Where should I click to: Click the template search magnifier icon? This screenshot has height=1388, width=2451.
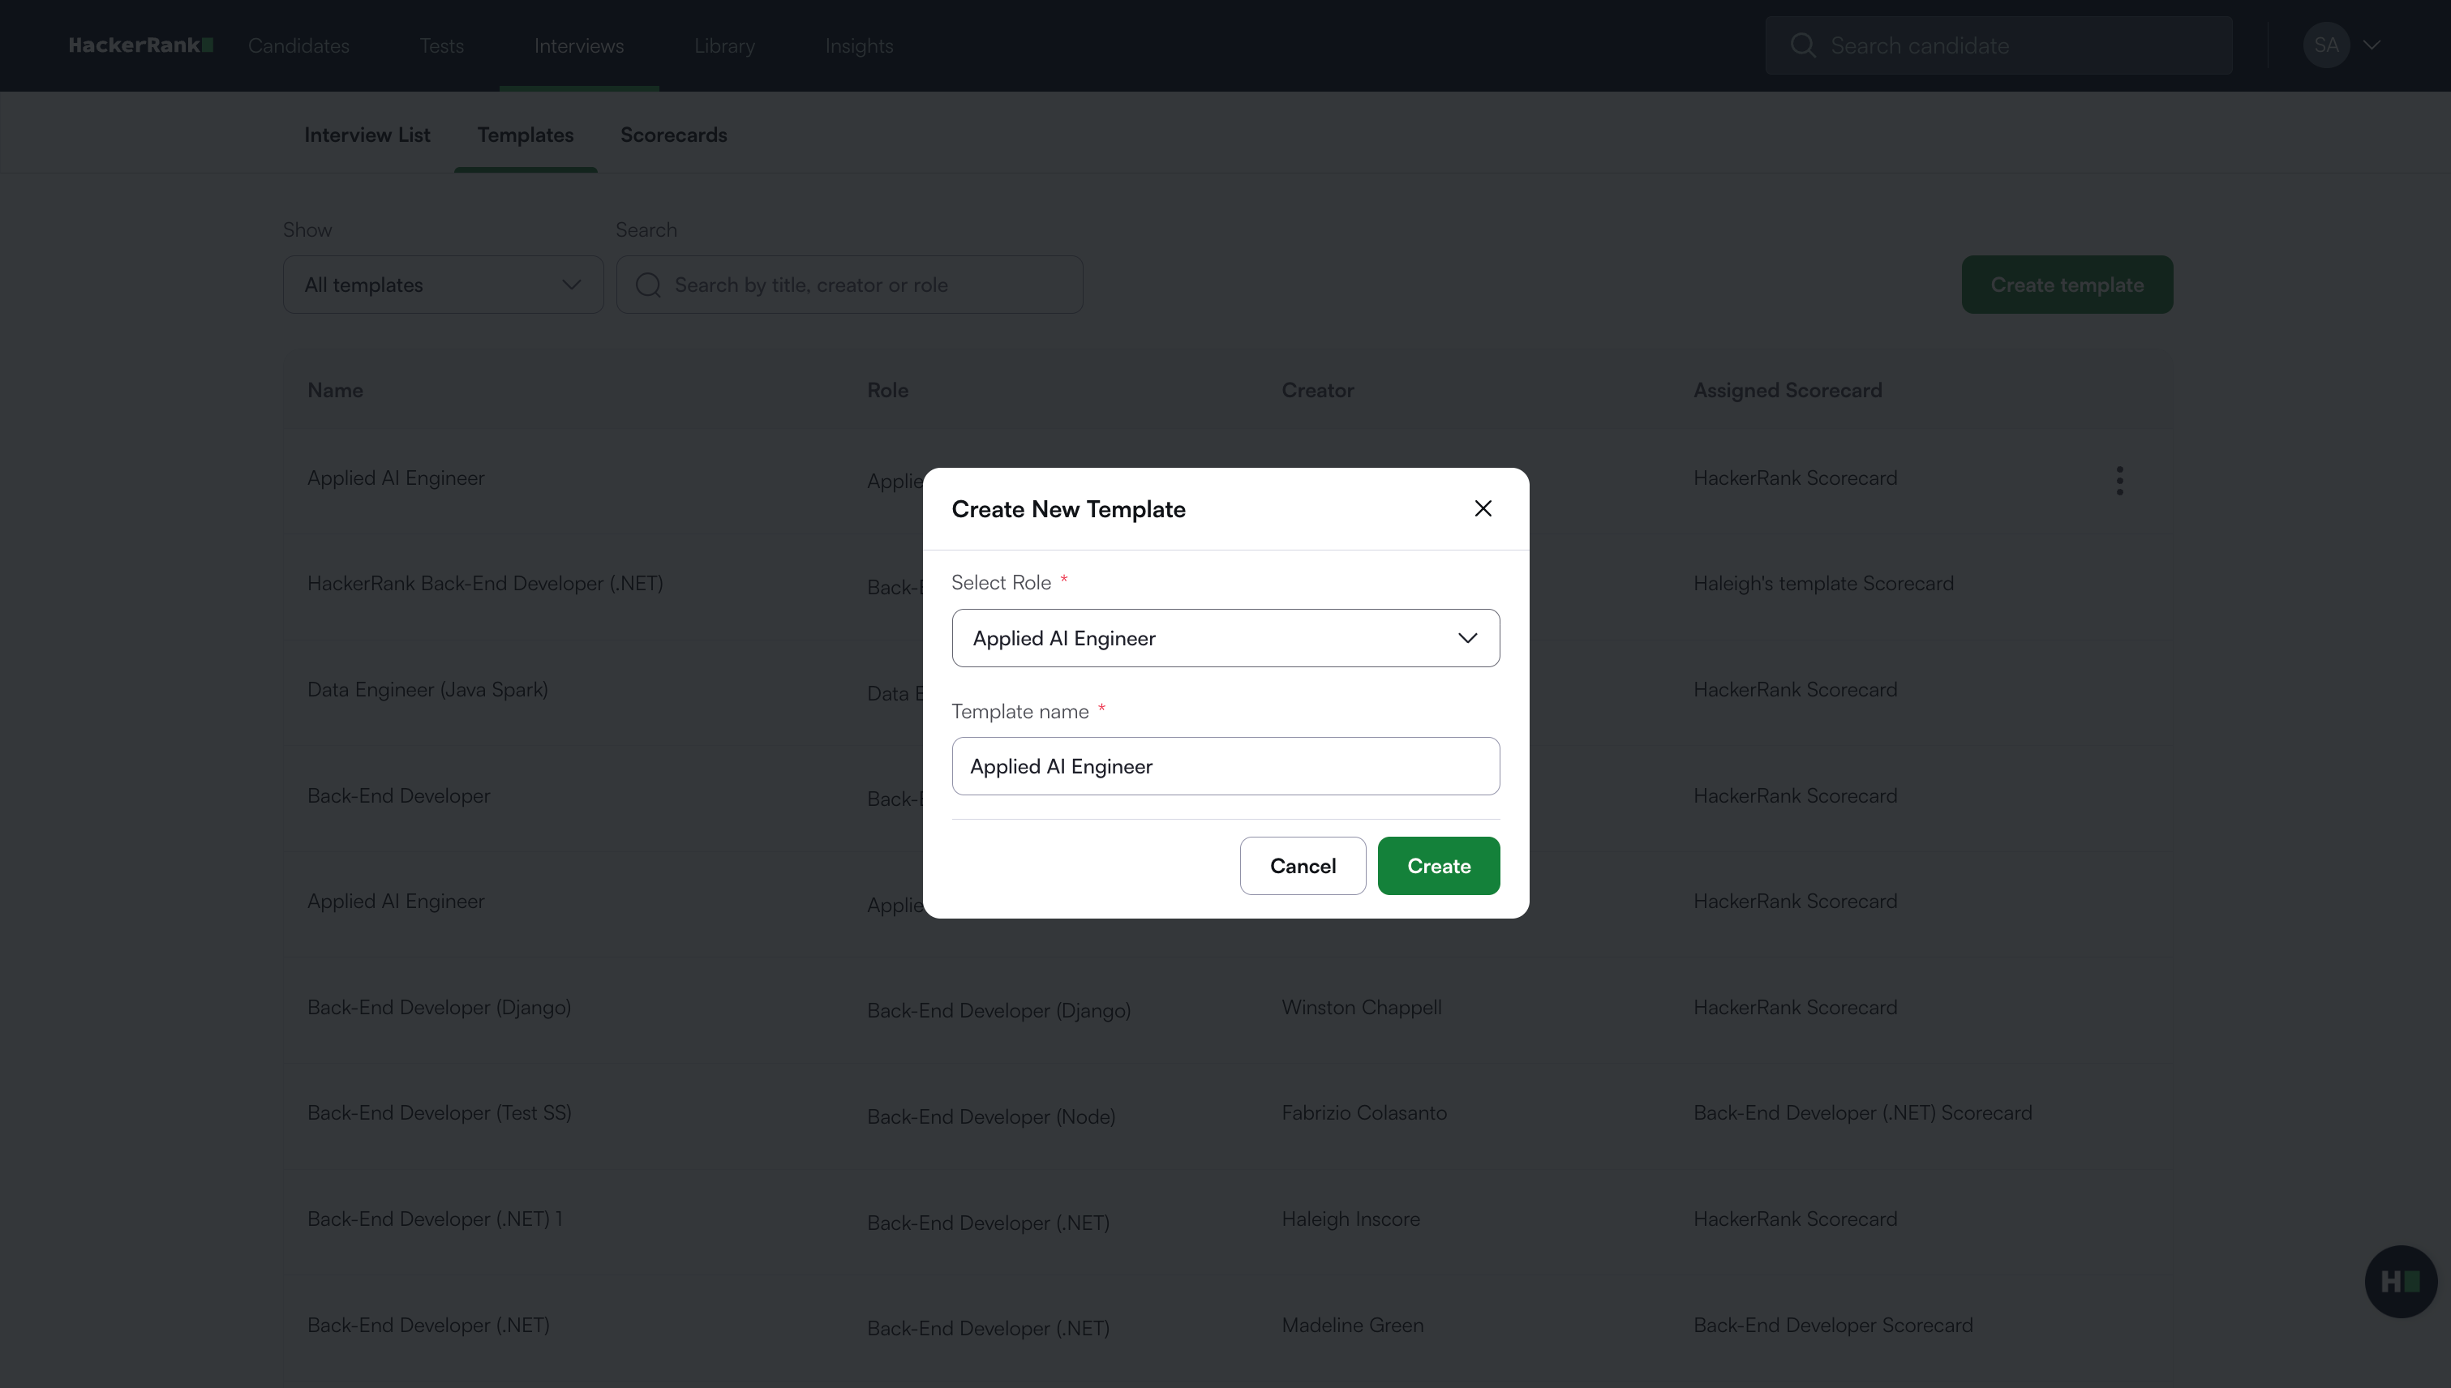click(x=649, y=285)
